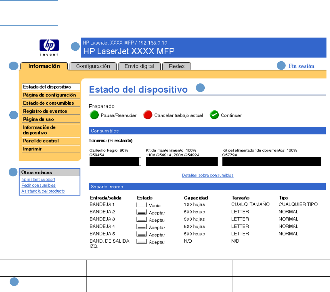
Task: Open Información de dispositivo page
Action: point(51,130)
